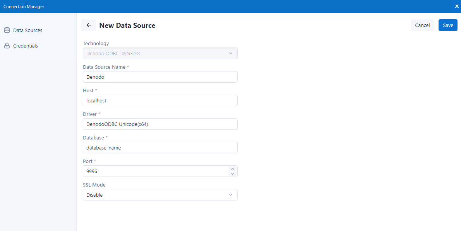Decrease the Port value with down arrow

(233, 174)
